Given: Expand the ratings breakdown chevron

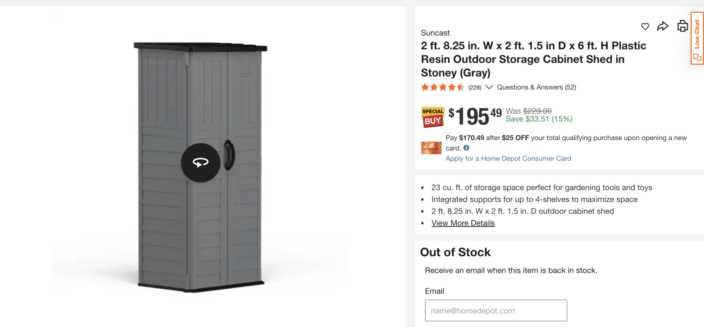Looking at the screenshot, I should [x=489, y=87].
